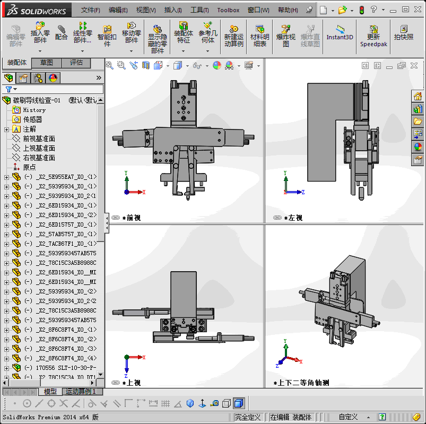Expand _X2_5E955EA7_X0_<1> component node

[6, 177]
